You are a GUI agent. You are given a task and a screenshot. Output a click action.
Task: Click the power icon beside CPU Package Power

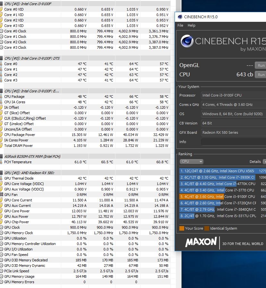click(x=1, y=135)
